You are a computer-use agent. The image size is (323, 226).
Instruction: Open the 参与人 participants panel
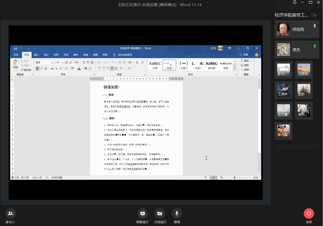tap(10, 214)
